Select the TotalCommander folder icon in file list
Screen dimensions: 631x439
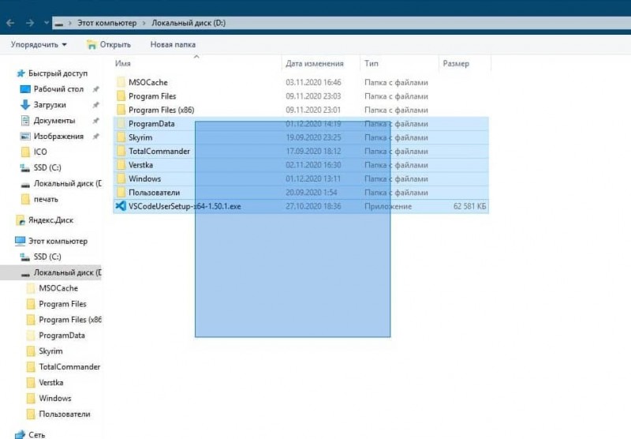pos(121,151)
